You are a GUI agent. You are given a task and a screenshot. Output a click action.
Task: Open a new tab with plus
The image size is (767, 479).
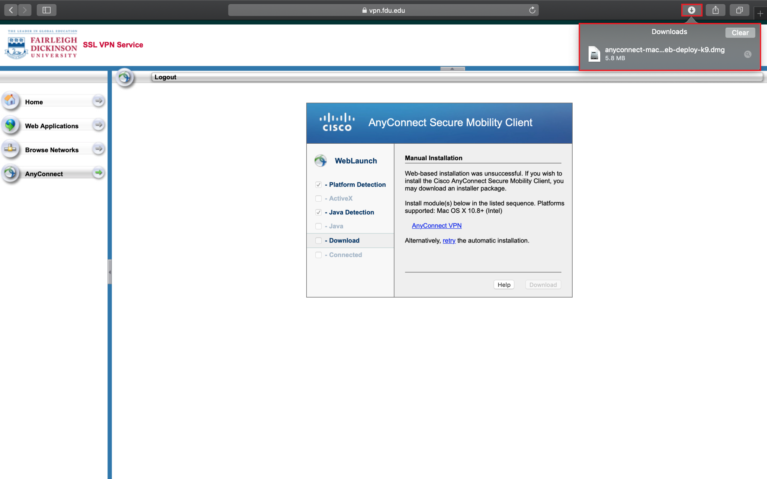coord(760,13)
